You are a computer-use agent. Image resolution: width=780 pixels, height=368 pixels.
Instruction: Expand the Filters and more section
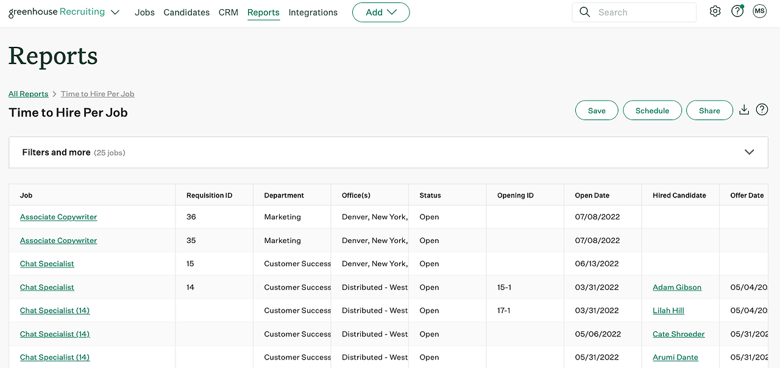749,152
